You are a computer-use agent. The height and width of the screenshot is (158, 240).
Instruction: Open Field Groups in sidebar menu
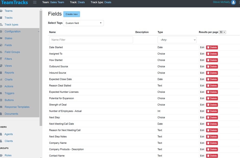pos(12,52)
